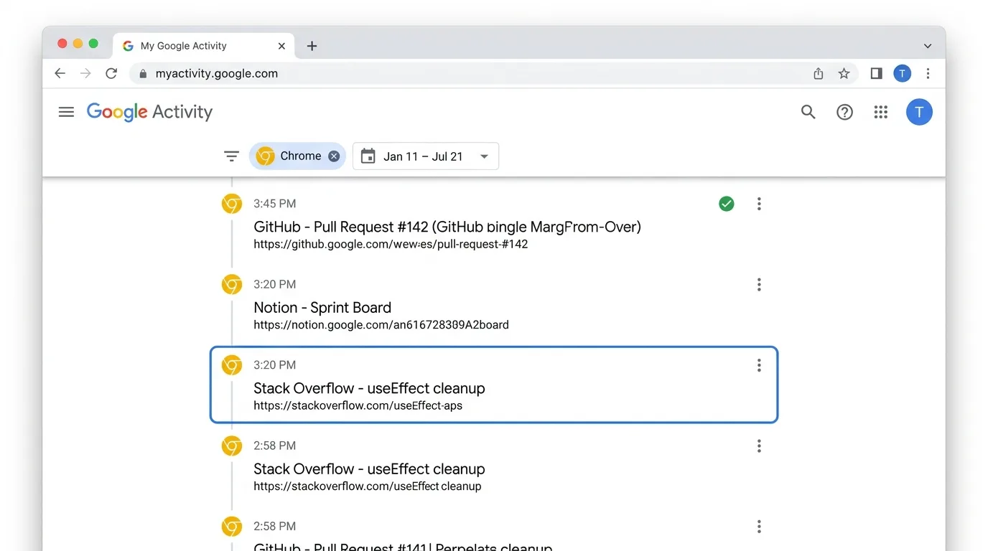Viewport: 988px width, 551px height.
Task: Open the Google apps grid
Action: [881, 112]
